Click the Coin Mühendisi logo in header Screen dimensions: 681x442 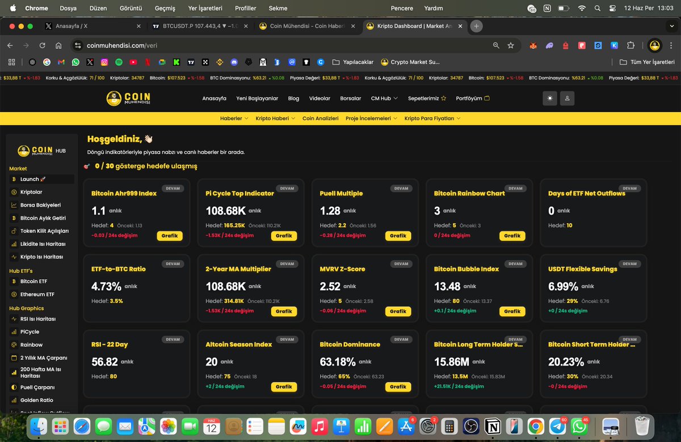point(128,98)
